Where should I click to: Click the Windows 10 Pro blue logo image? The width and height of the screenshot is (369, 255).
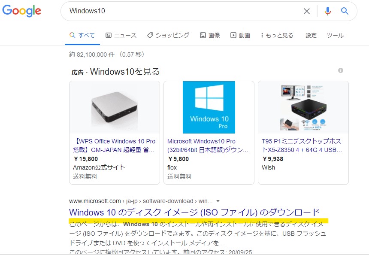(x=209, y=107)
